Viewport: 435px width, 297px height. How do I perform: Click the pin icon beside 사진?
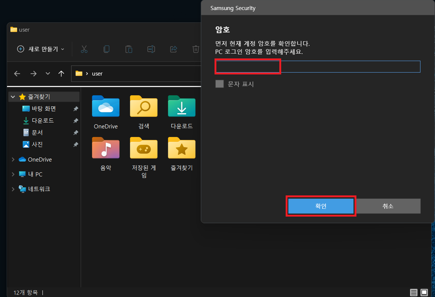[x=76, y=144]
